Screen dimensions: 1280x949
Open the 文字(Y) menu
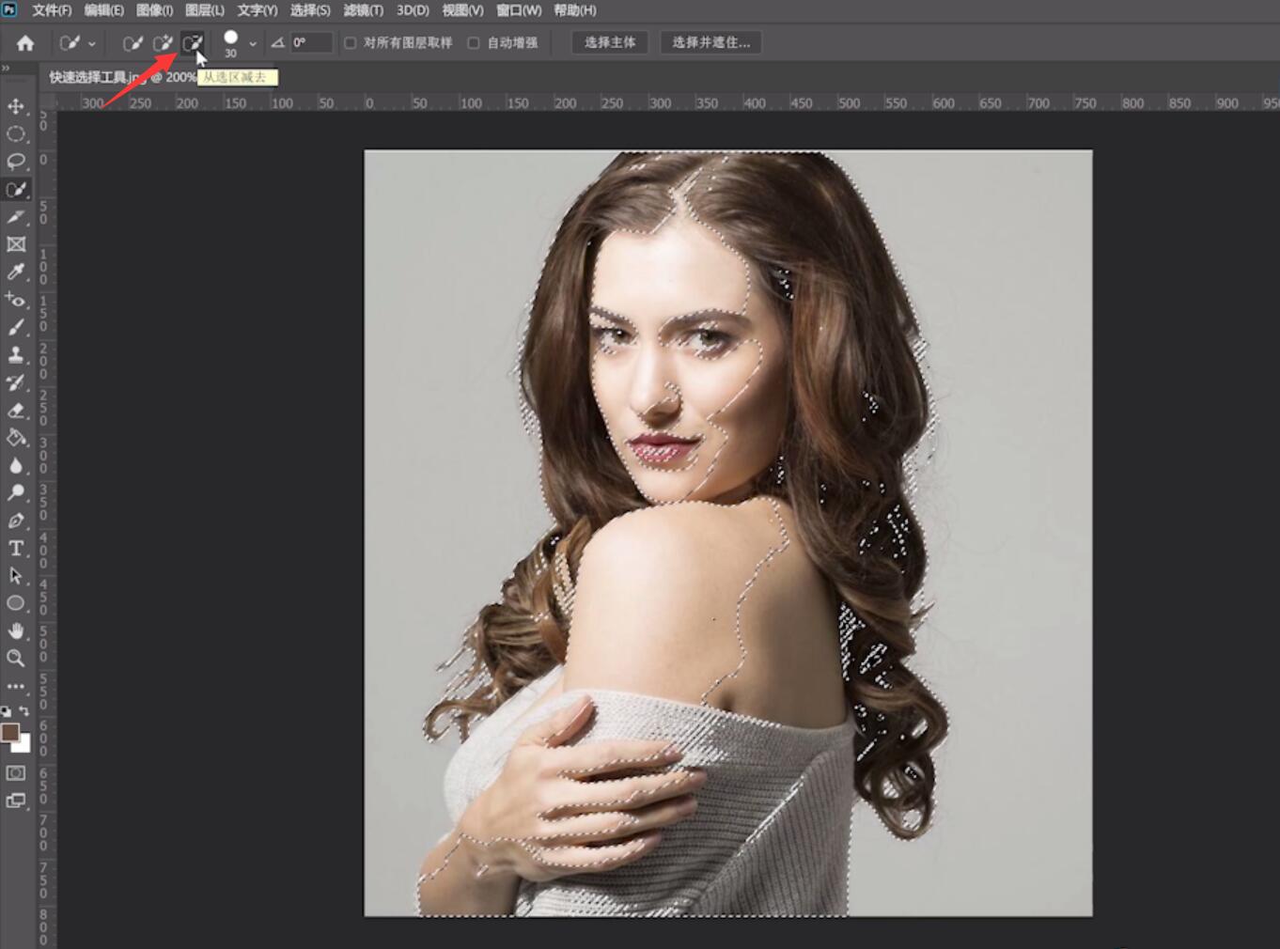pyautogui.click(x=258, y=10)
